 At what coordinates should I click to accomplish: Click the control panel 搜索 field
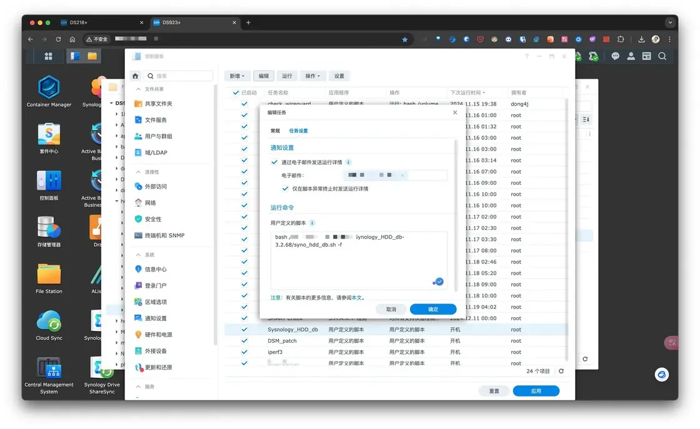coord(179,76)
